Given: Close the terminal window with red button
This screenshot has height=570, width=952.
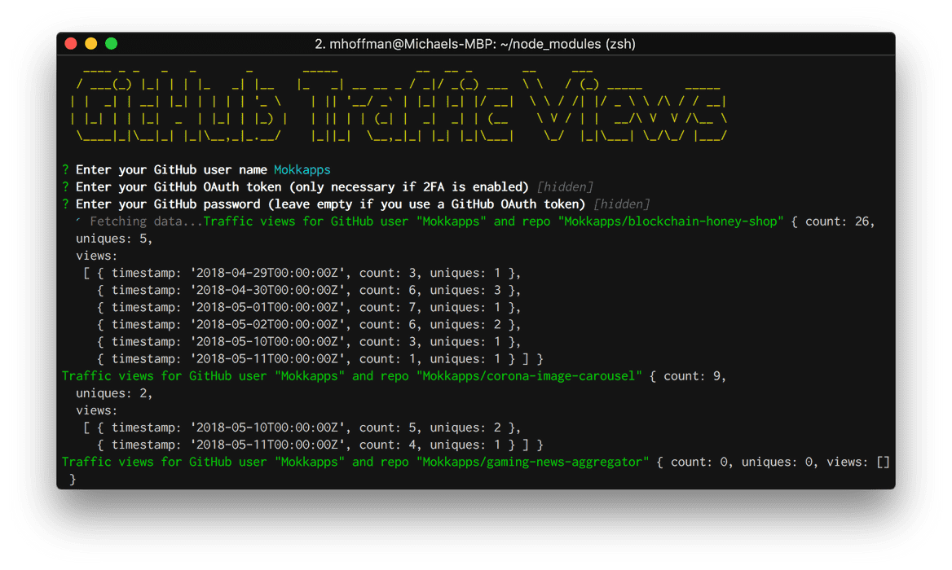Looking at the screenshot, I should click(x=71, y=44).
